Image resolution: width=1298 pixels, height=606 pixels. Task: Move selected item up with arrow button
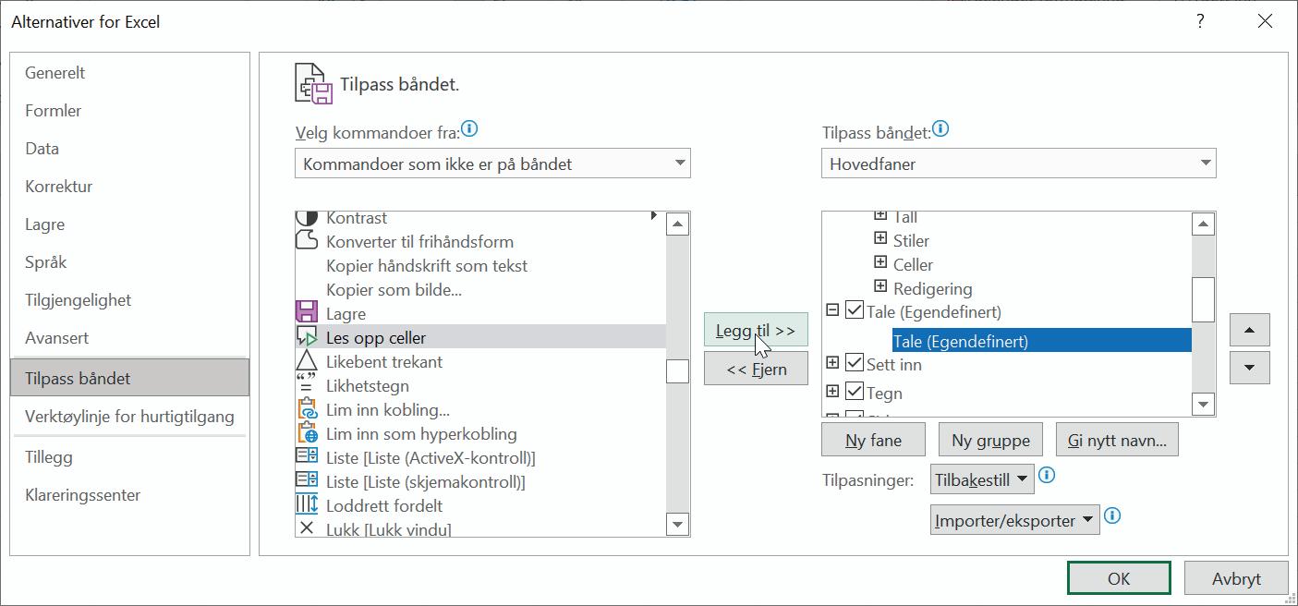[x=1249, y=330]
